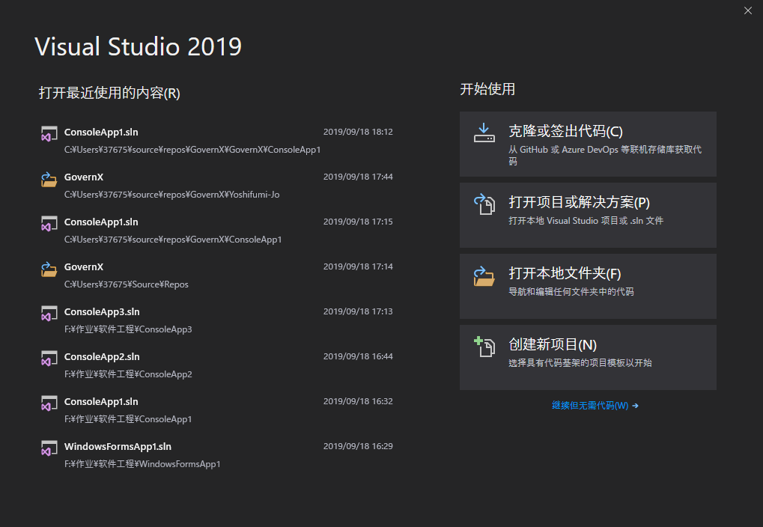This screenshot has width=763, height=527.
Task: Start 创建新项目(N)
Action: [x=588, y=357]
